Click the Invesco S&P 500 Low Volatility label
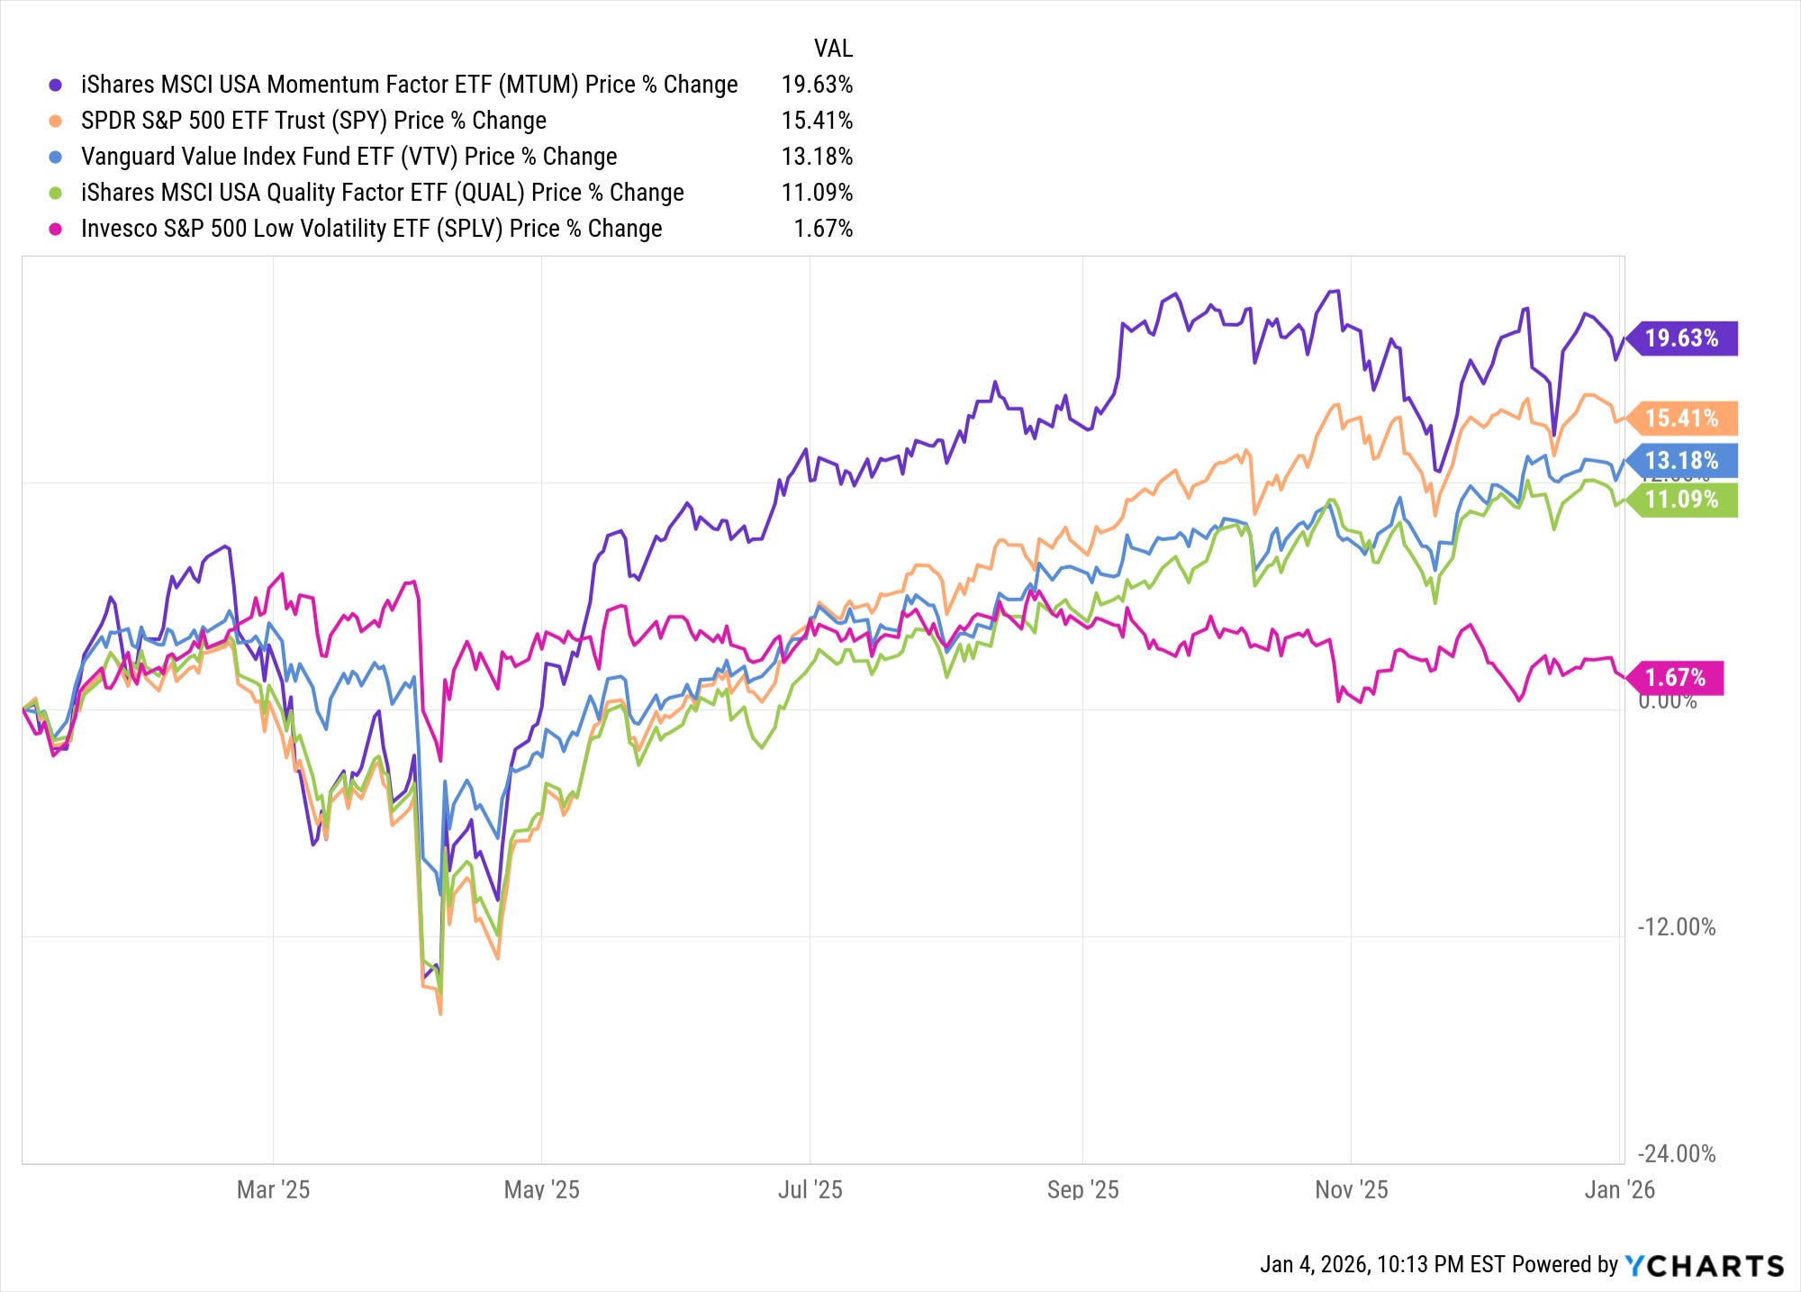 (x=372, y=229)
